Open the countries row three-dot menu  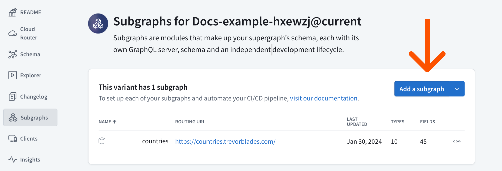(x=457, y=141)
